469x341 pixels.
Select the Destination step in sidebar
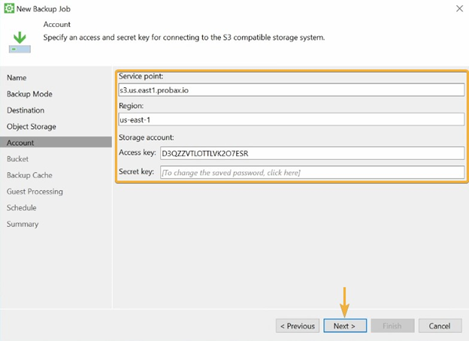pos(26,110)
